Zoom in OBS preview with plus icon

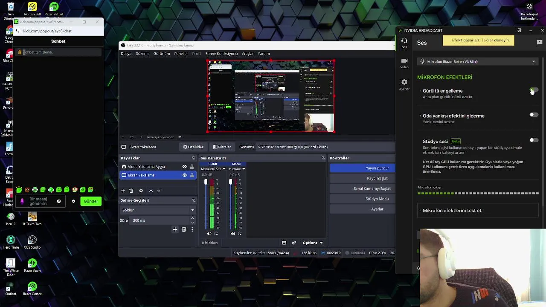click(x=141, y=137)
